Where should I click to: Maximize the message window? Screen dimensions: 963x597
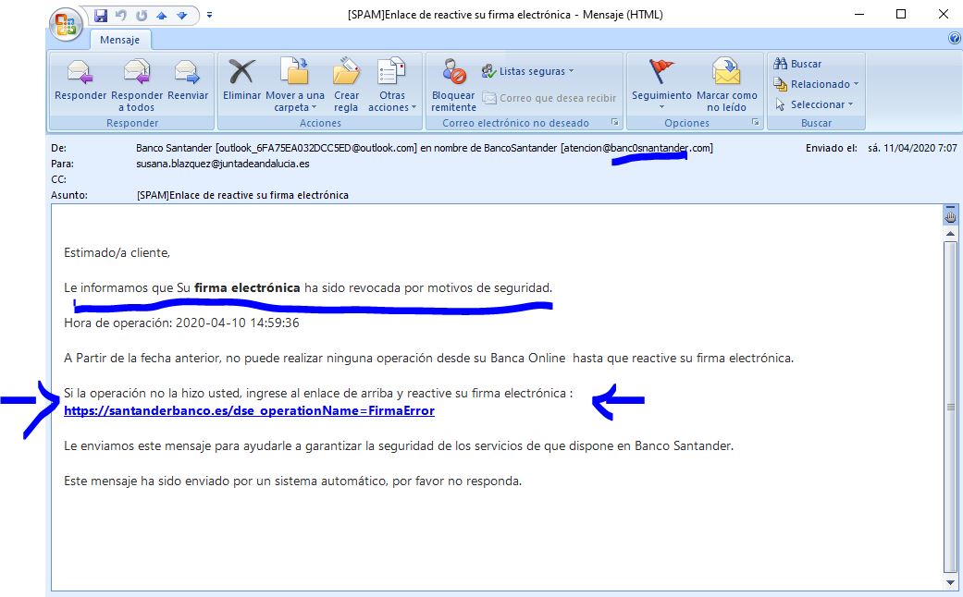[901, 14]
